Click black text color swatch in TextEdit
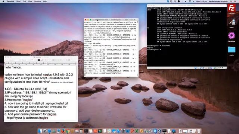This screenshot has height=134, width=239. (x=39, y=60)
